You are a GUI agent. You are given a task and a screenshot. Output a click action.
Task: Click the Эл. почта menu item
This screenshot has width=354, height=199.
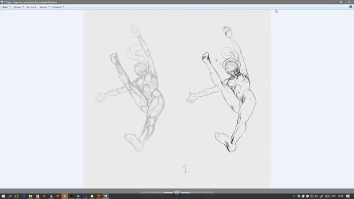pos(31,7)
